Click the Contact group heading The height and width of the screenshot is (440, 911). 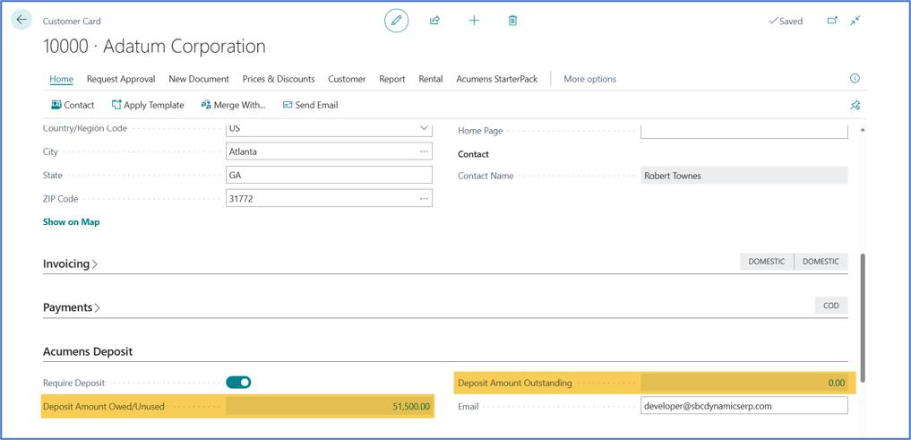click(474, 154)
